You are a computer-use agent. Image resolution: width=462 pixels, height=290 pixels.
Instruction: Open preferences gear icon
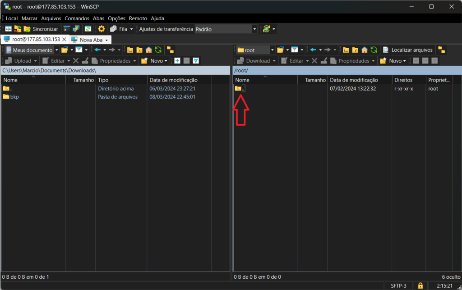pos(102,29)
